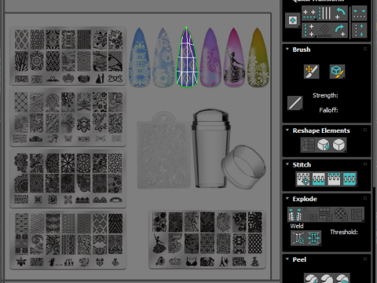This screenshot has height=283, width=377.
Task: Click second Stitch icon with teal bottom half
Action: click(318, 179)
